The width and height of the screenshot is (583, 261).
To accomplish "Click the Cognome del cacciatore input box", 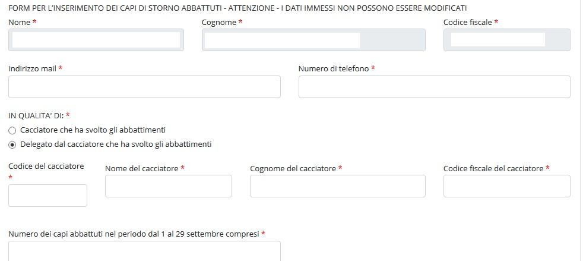I will click(x=338, y=186).
